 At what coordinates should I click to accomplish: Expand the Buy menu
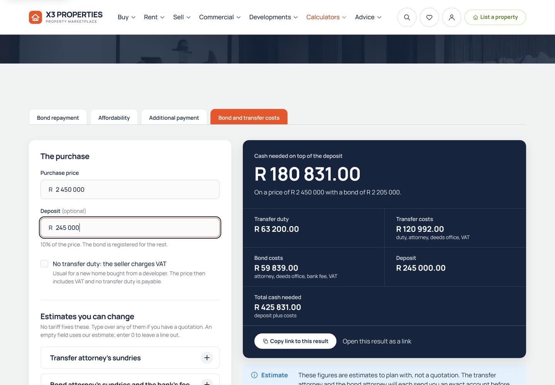126,17
